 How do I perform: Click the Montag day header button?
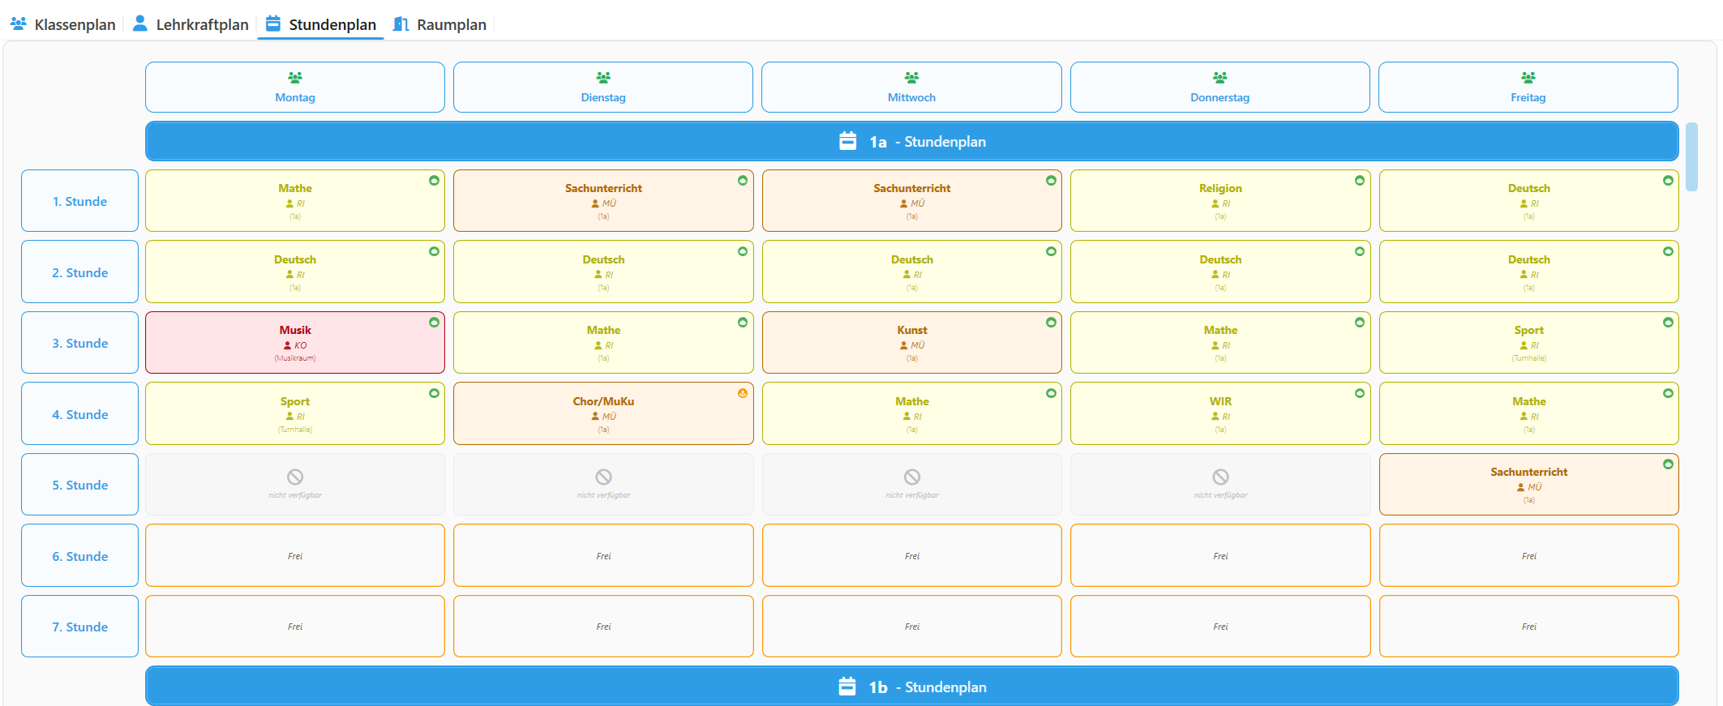pyautogui.click(x=295, y=88)
